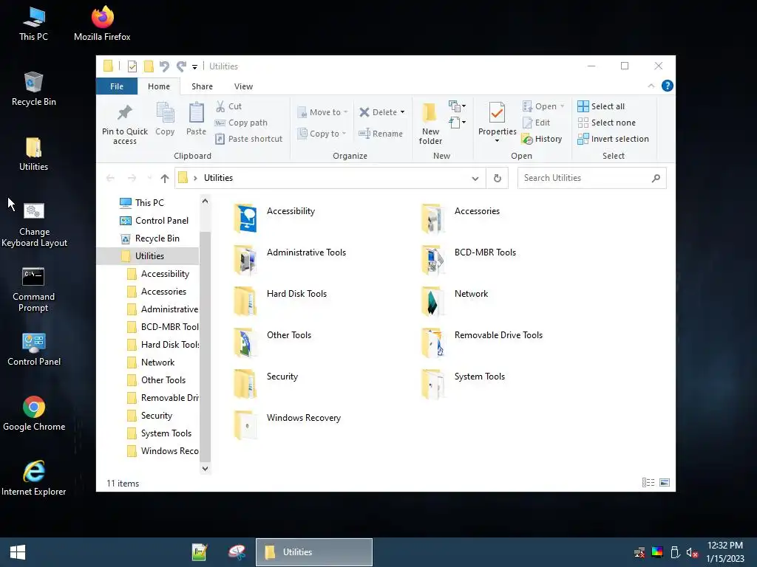757x567 pixels.
Task: Click Rename in Organize group
Action: 381,134
